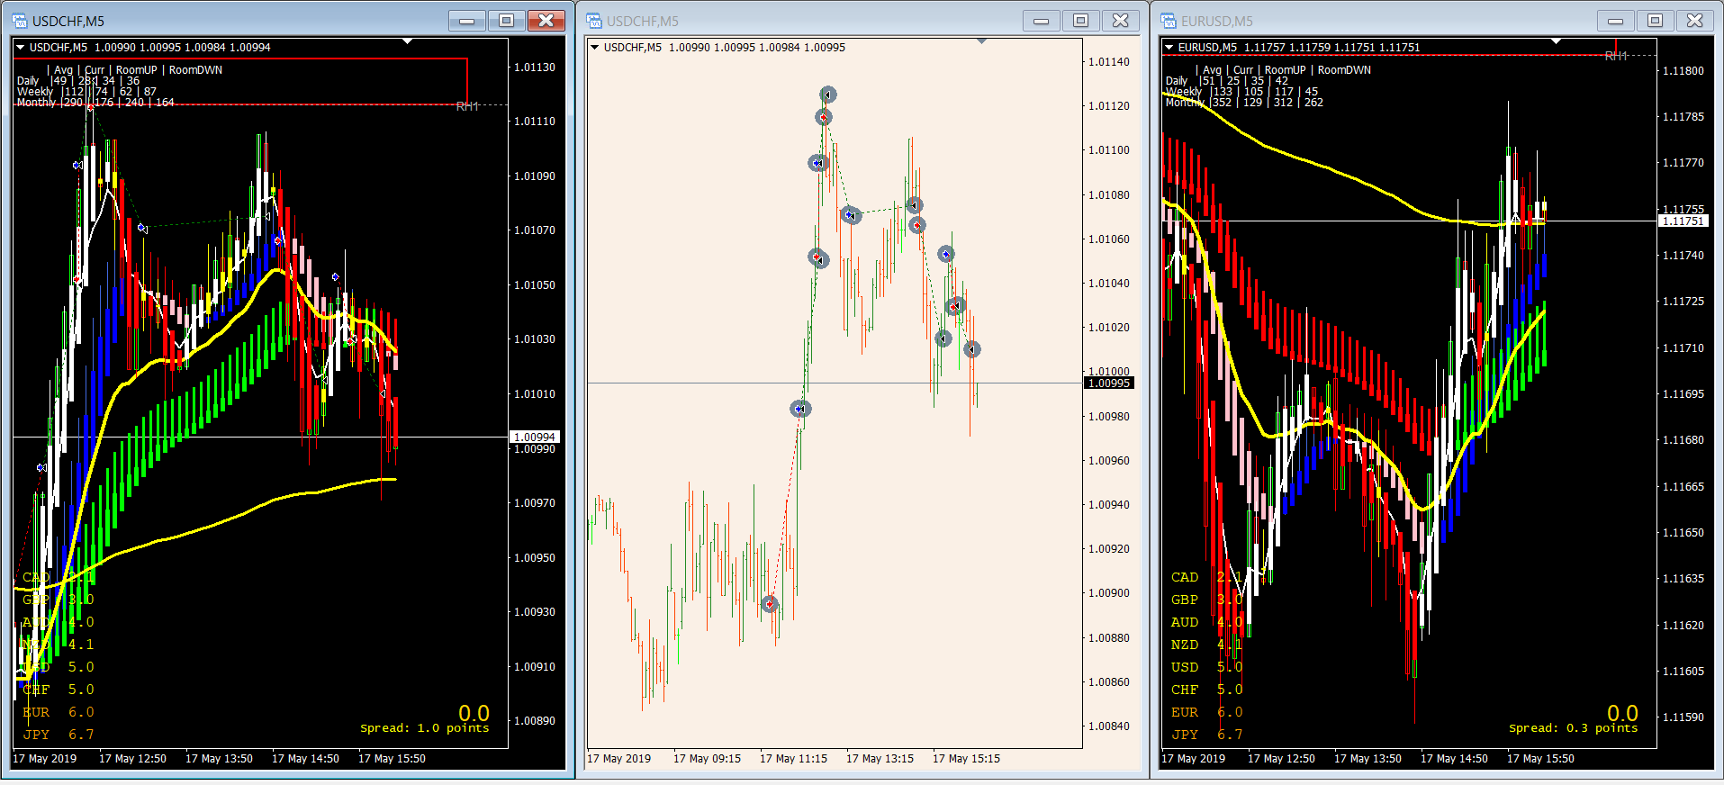Maximize the left USDCHF,M5 chart window
Screen dimensions: 1724x785
click(507, 21)
